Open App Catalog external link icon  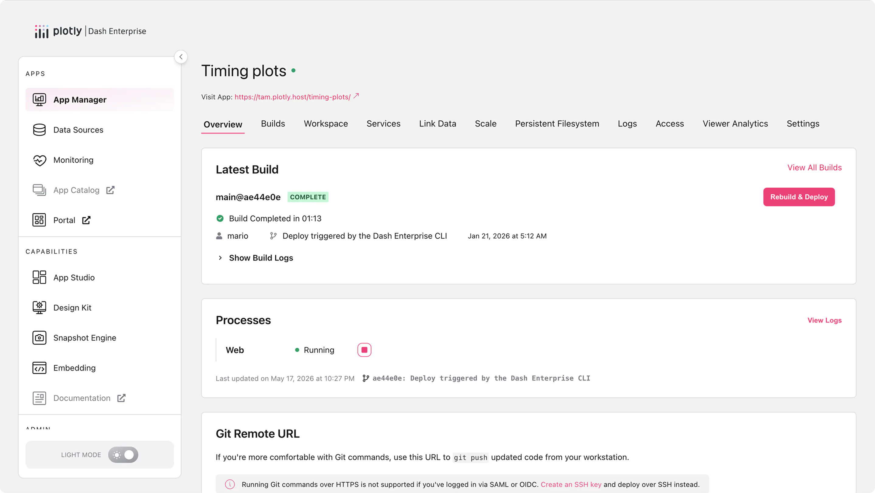pyautogui.click(x=110, y=190)
